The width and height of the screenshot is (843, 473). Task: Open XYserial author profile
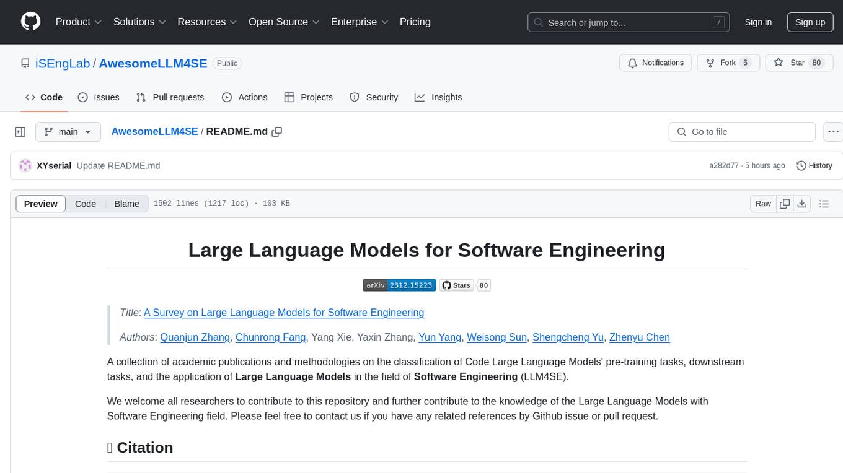pos(54,166)
